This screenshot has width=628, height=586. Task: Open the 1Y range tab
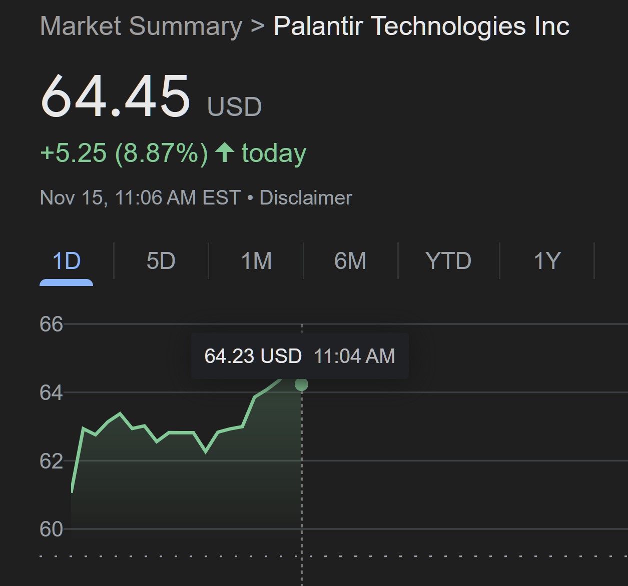tap(547, 261)
